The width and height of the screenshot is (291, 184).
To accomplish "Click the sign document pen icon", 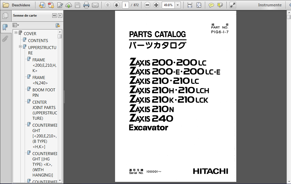I will click(60, 5).
